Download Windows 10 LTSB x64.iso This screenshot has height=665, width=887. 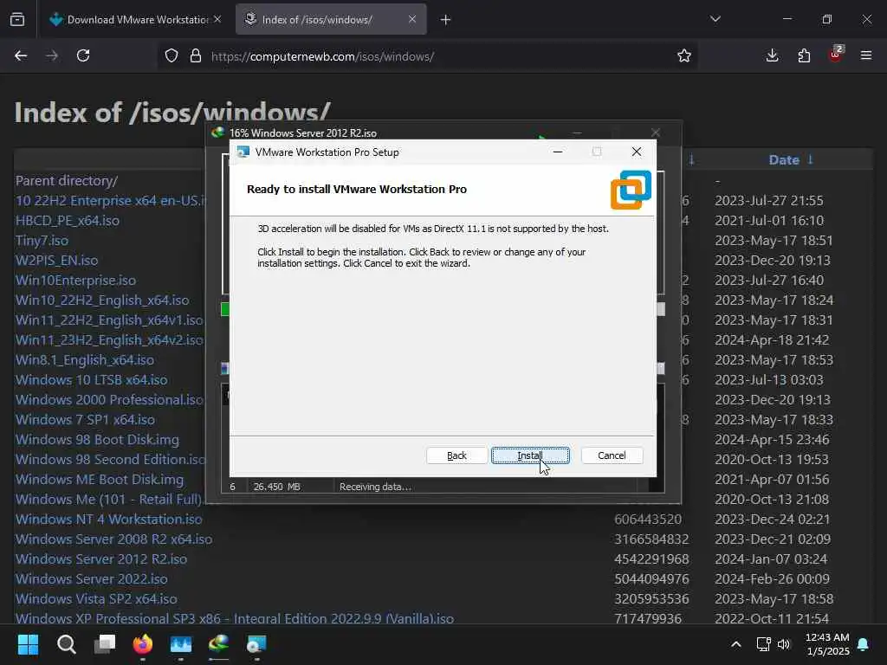[91, 379]
